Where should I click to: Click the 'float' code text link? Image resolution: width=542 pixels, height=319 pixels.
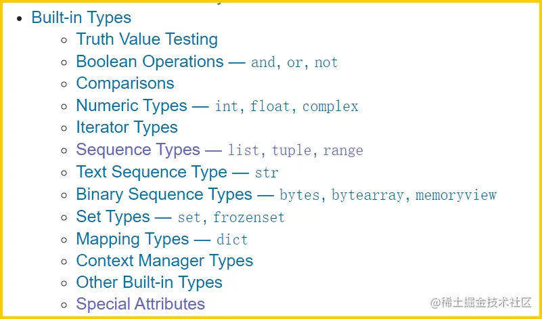270,106
